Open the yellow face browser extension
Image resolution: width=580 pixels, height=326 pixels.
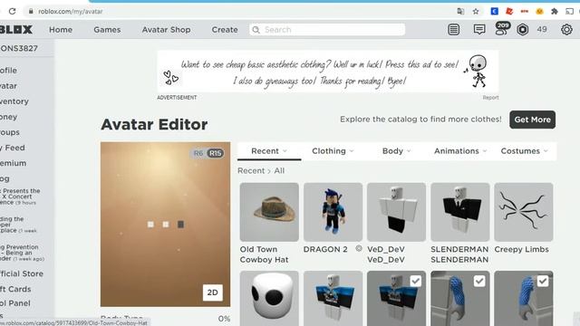(x=539, y=12)
